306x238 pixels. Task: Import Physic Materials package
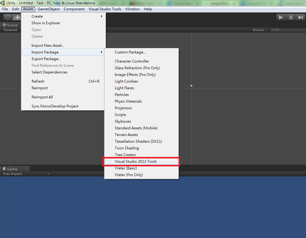(x=141, y=101)
